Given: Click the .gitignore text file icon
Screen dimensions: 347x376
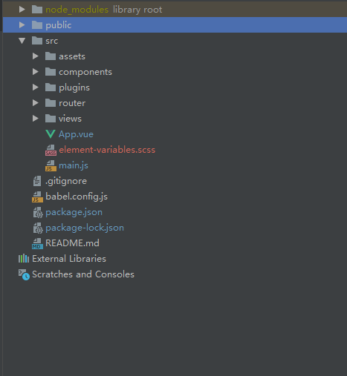Looking at the screenshot, I should click(37, 181).
